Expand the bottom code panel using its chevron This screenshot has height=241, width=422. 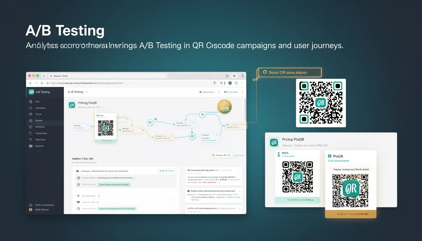pyautogui.click(x=240, y=208)
